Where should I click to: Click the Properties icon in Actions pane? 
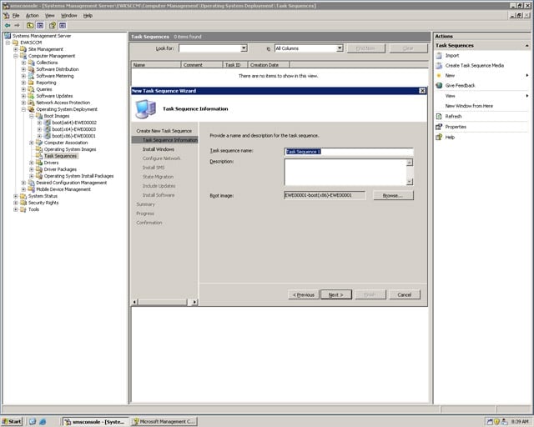pos(439,127)
